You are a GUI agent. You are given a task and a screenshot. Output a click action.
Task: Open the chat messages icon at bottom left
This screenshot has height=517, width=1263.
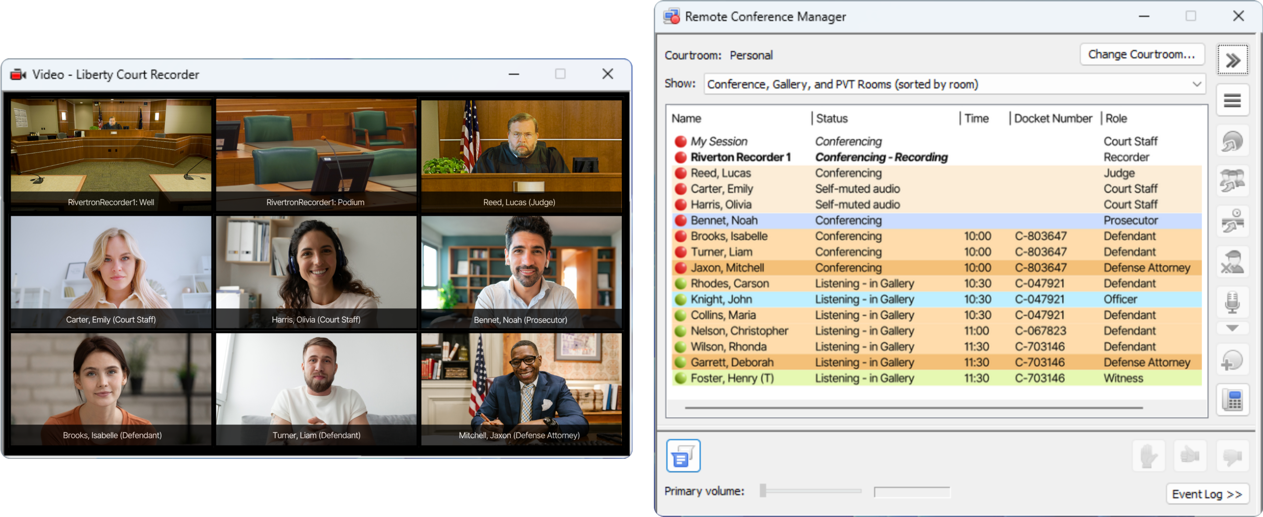[683, 456]
